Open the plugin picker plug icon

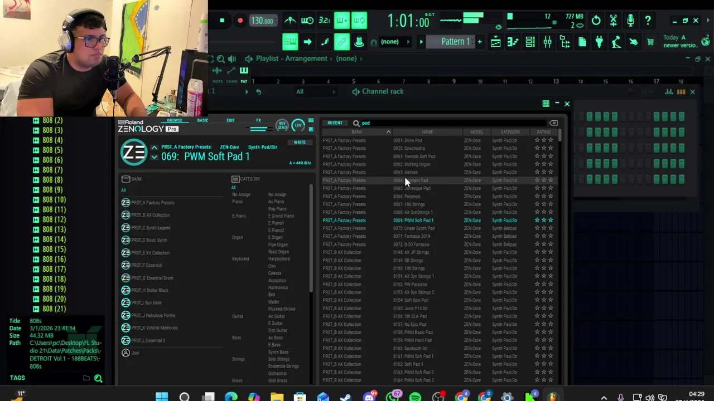click(x=599, y=42)
